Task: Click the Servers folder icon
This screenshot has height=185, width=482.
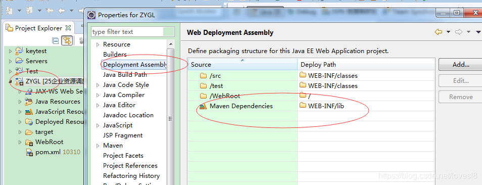Action: 19,61
